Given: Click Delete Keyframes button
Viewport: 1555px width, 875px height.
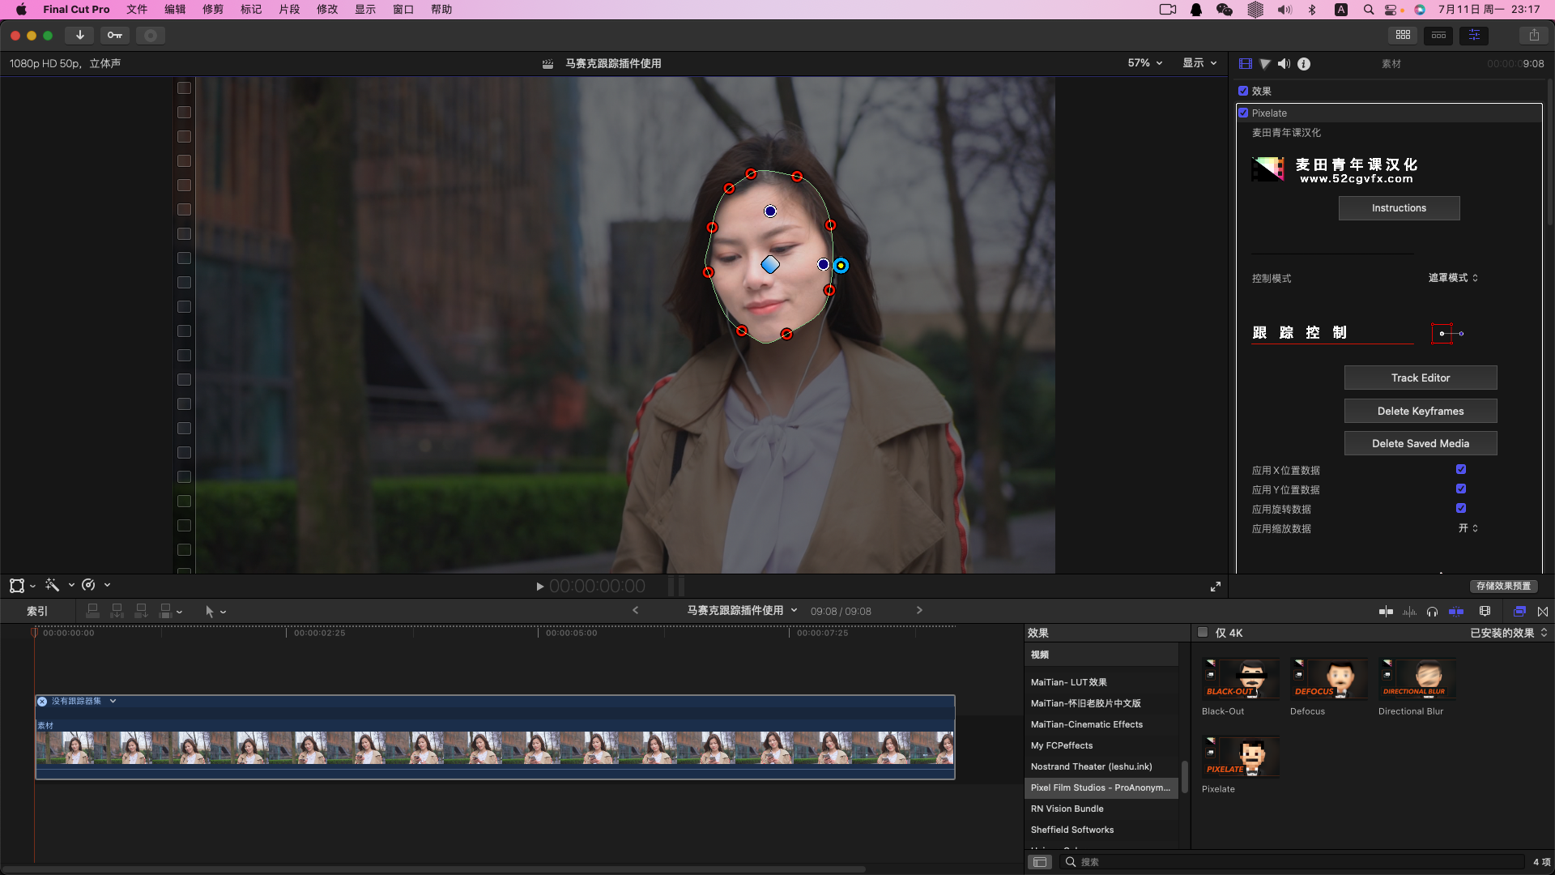Looking at the screenshot, I should (1421, 411).
